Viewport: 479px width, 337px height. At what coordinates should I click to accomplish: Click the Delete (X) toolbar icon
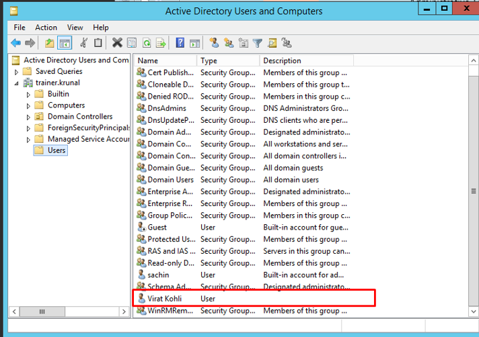pos(117,43)
